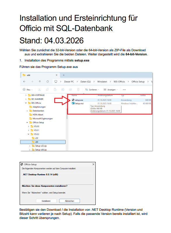This screenshot has height=233, width=171.
Task: Select V5.0.1 folder in tree
Action: click(x=35, y=130)
